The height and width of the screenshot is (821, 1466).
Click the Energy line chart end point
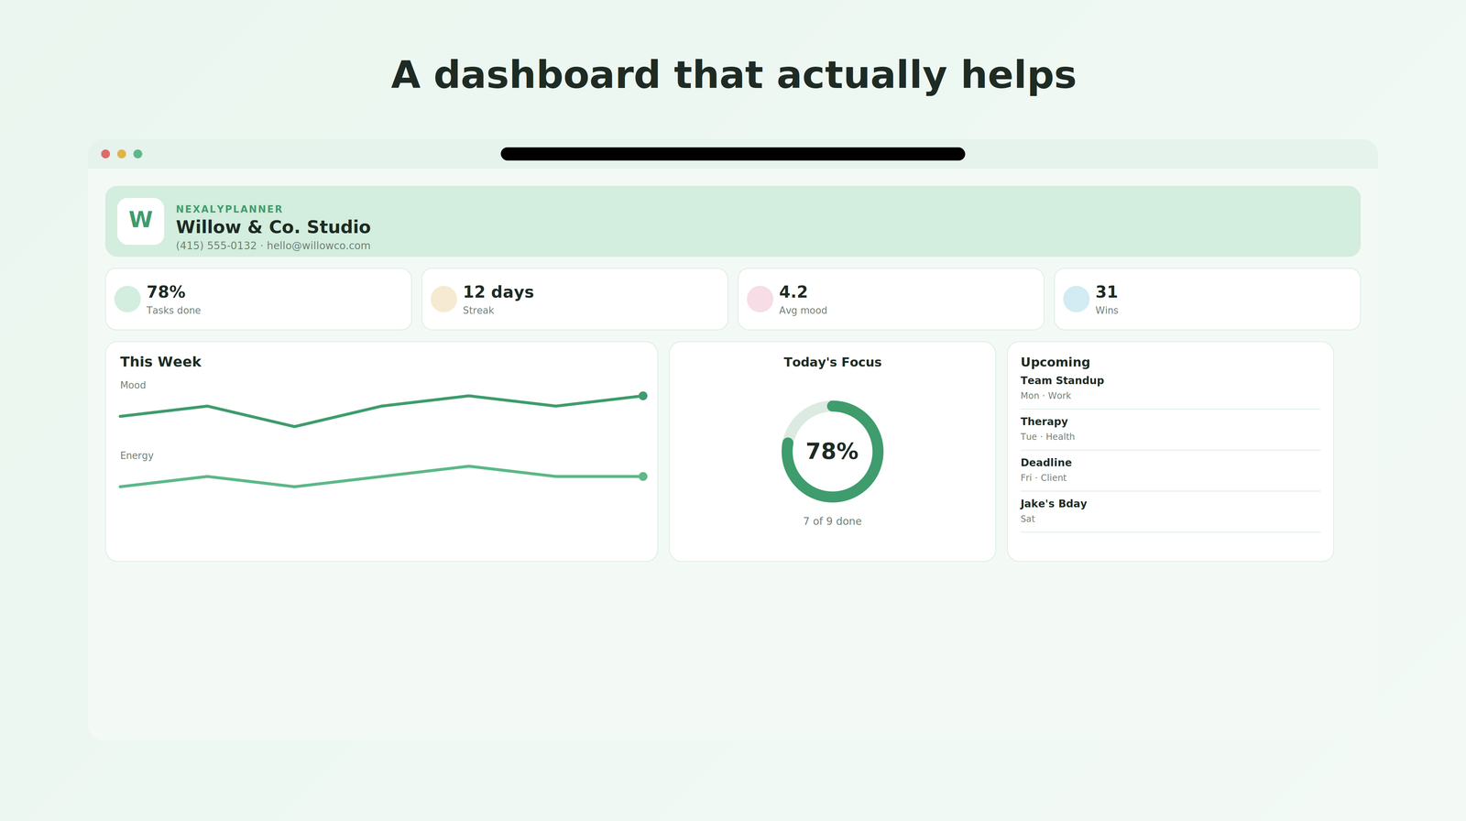643,476
